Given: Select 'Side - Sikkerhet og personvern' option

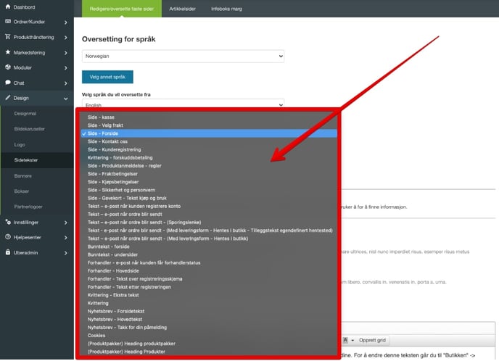Looking at the screenshot, I should (x=209, y=190).
